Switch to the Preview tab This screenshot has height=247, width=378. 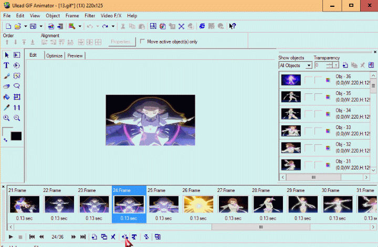(x=75, y=56)
